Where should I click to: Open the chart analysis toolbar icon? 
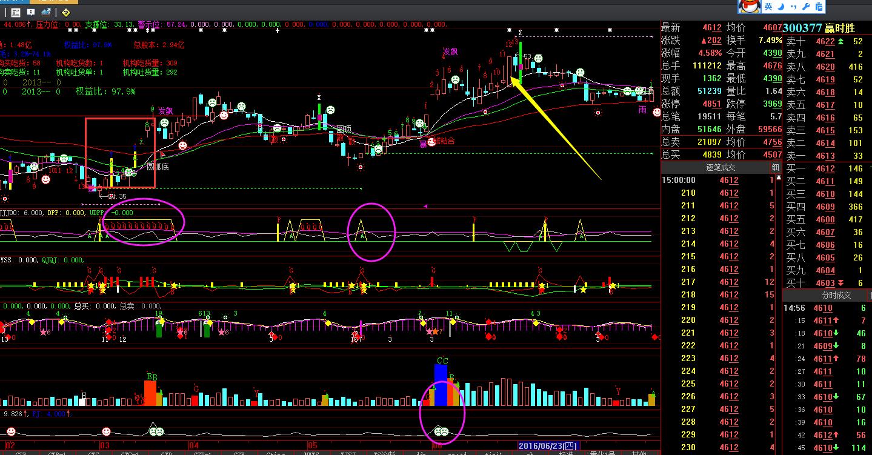pyautogui.click(x=47, y=12)
